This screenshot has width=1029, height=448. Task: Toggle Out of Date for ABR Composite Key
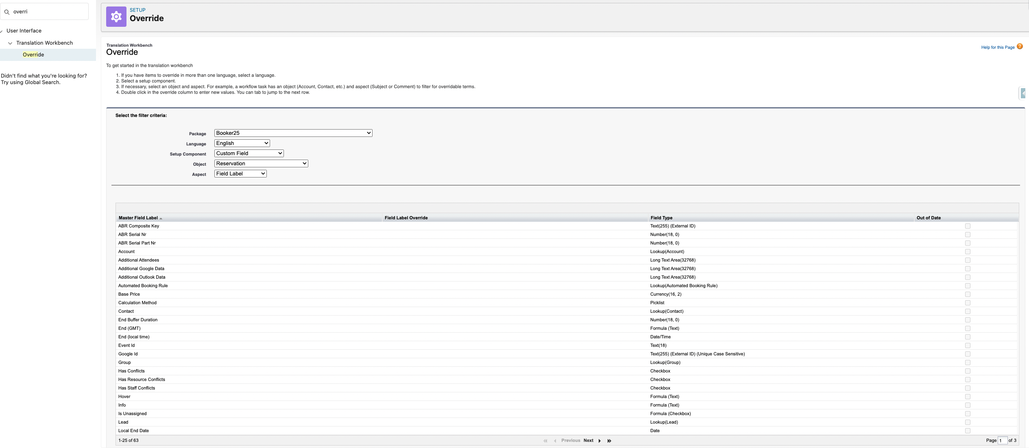[x=968, y=226]
